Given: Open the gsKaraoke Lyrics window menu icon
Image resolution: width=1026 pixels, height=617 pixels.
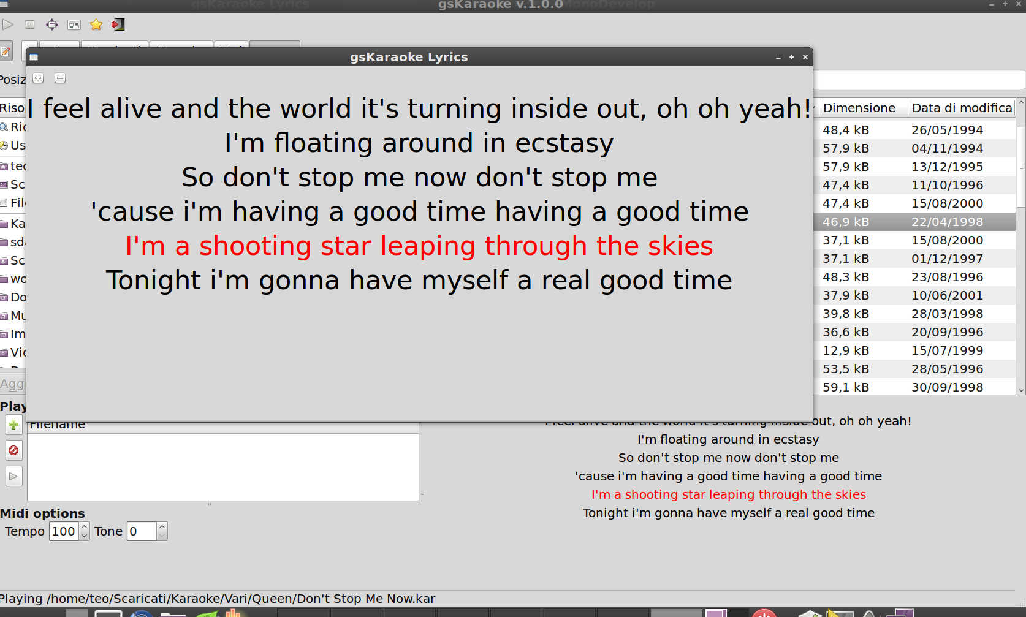Looking at the screenshot, I should tap(34, 57).
